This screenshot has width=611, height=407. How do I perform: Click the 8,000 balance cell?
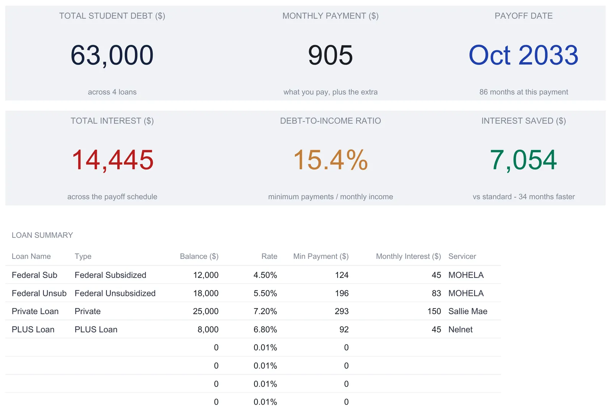click(x=208, y=329)
